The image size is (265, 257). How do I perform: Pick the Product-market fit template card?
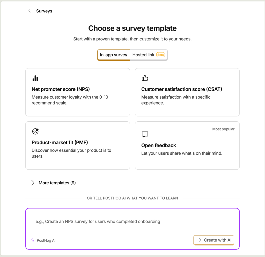78,145
